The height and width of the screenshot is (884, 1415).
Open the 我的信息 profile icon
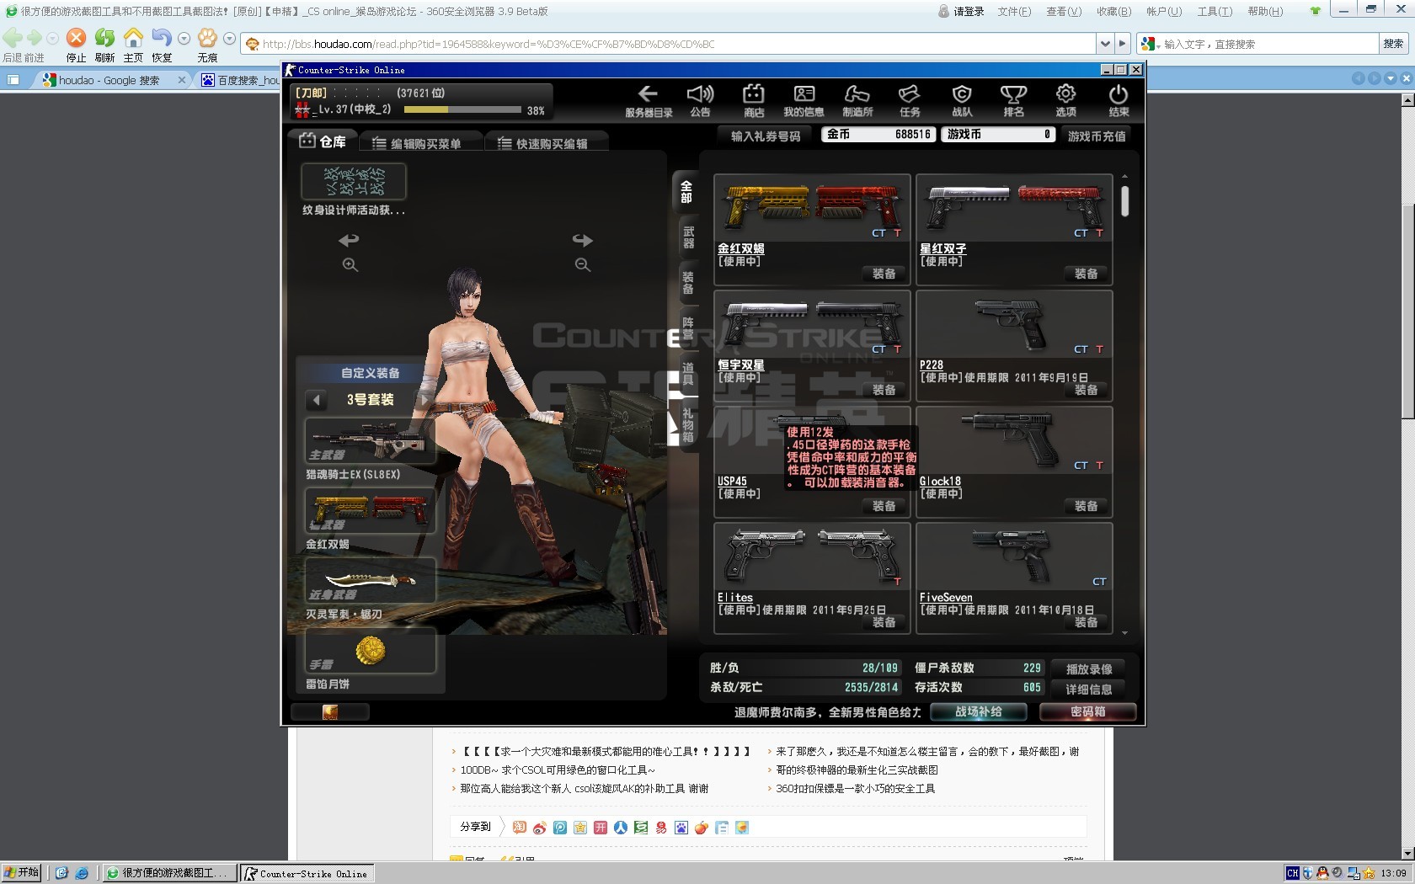[804, 93]
